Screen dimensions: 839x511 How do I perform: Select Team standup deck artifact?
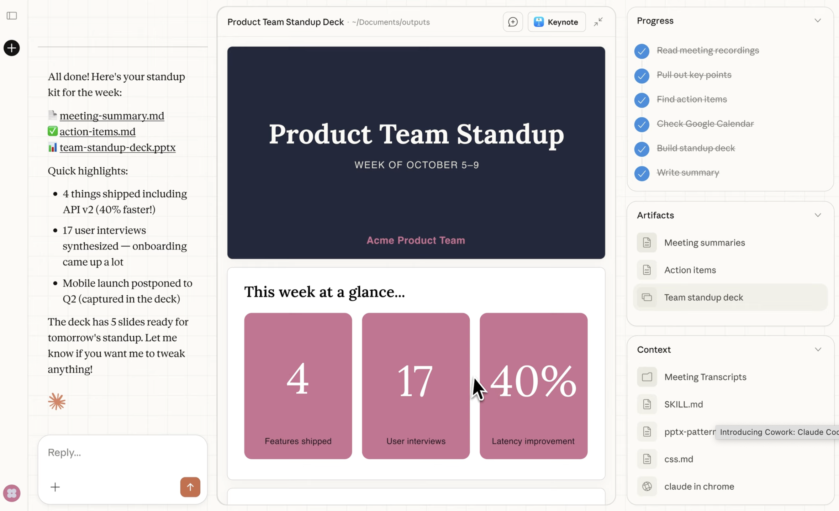coord(703,297)
